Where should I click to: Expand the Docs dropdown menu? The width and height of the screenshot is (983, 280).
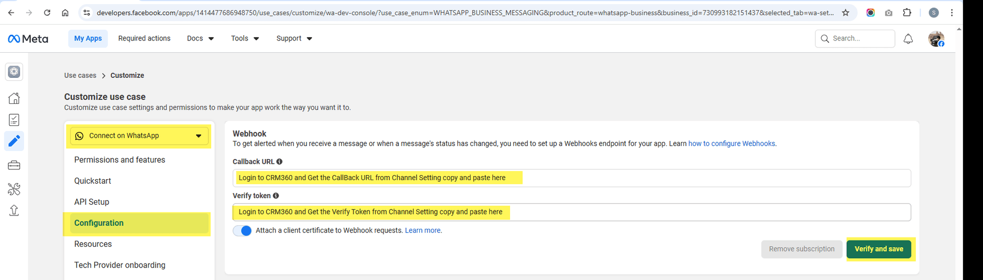[200, 38]
